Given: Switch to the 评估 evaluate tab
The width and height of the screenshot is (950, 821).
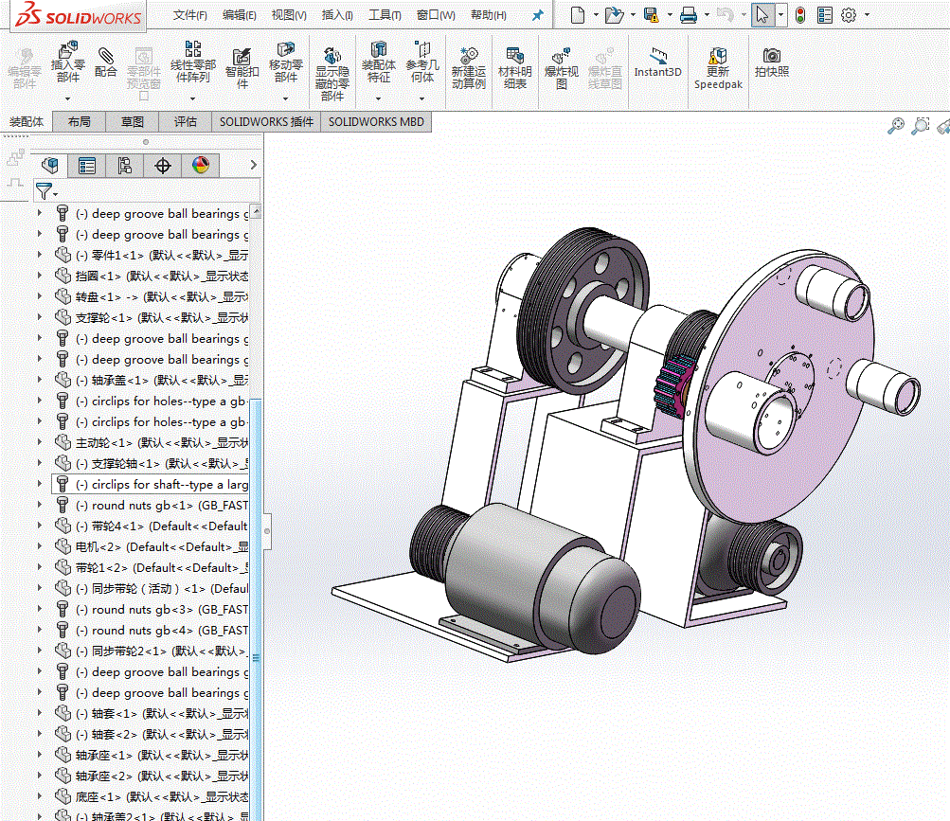Looking at the screenshot, I should pyautogui.click(x=185, y=122).
